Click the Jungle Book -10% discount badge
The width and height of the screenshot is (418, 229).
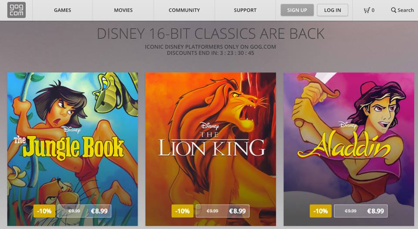click(44, 211)
